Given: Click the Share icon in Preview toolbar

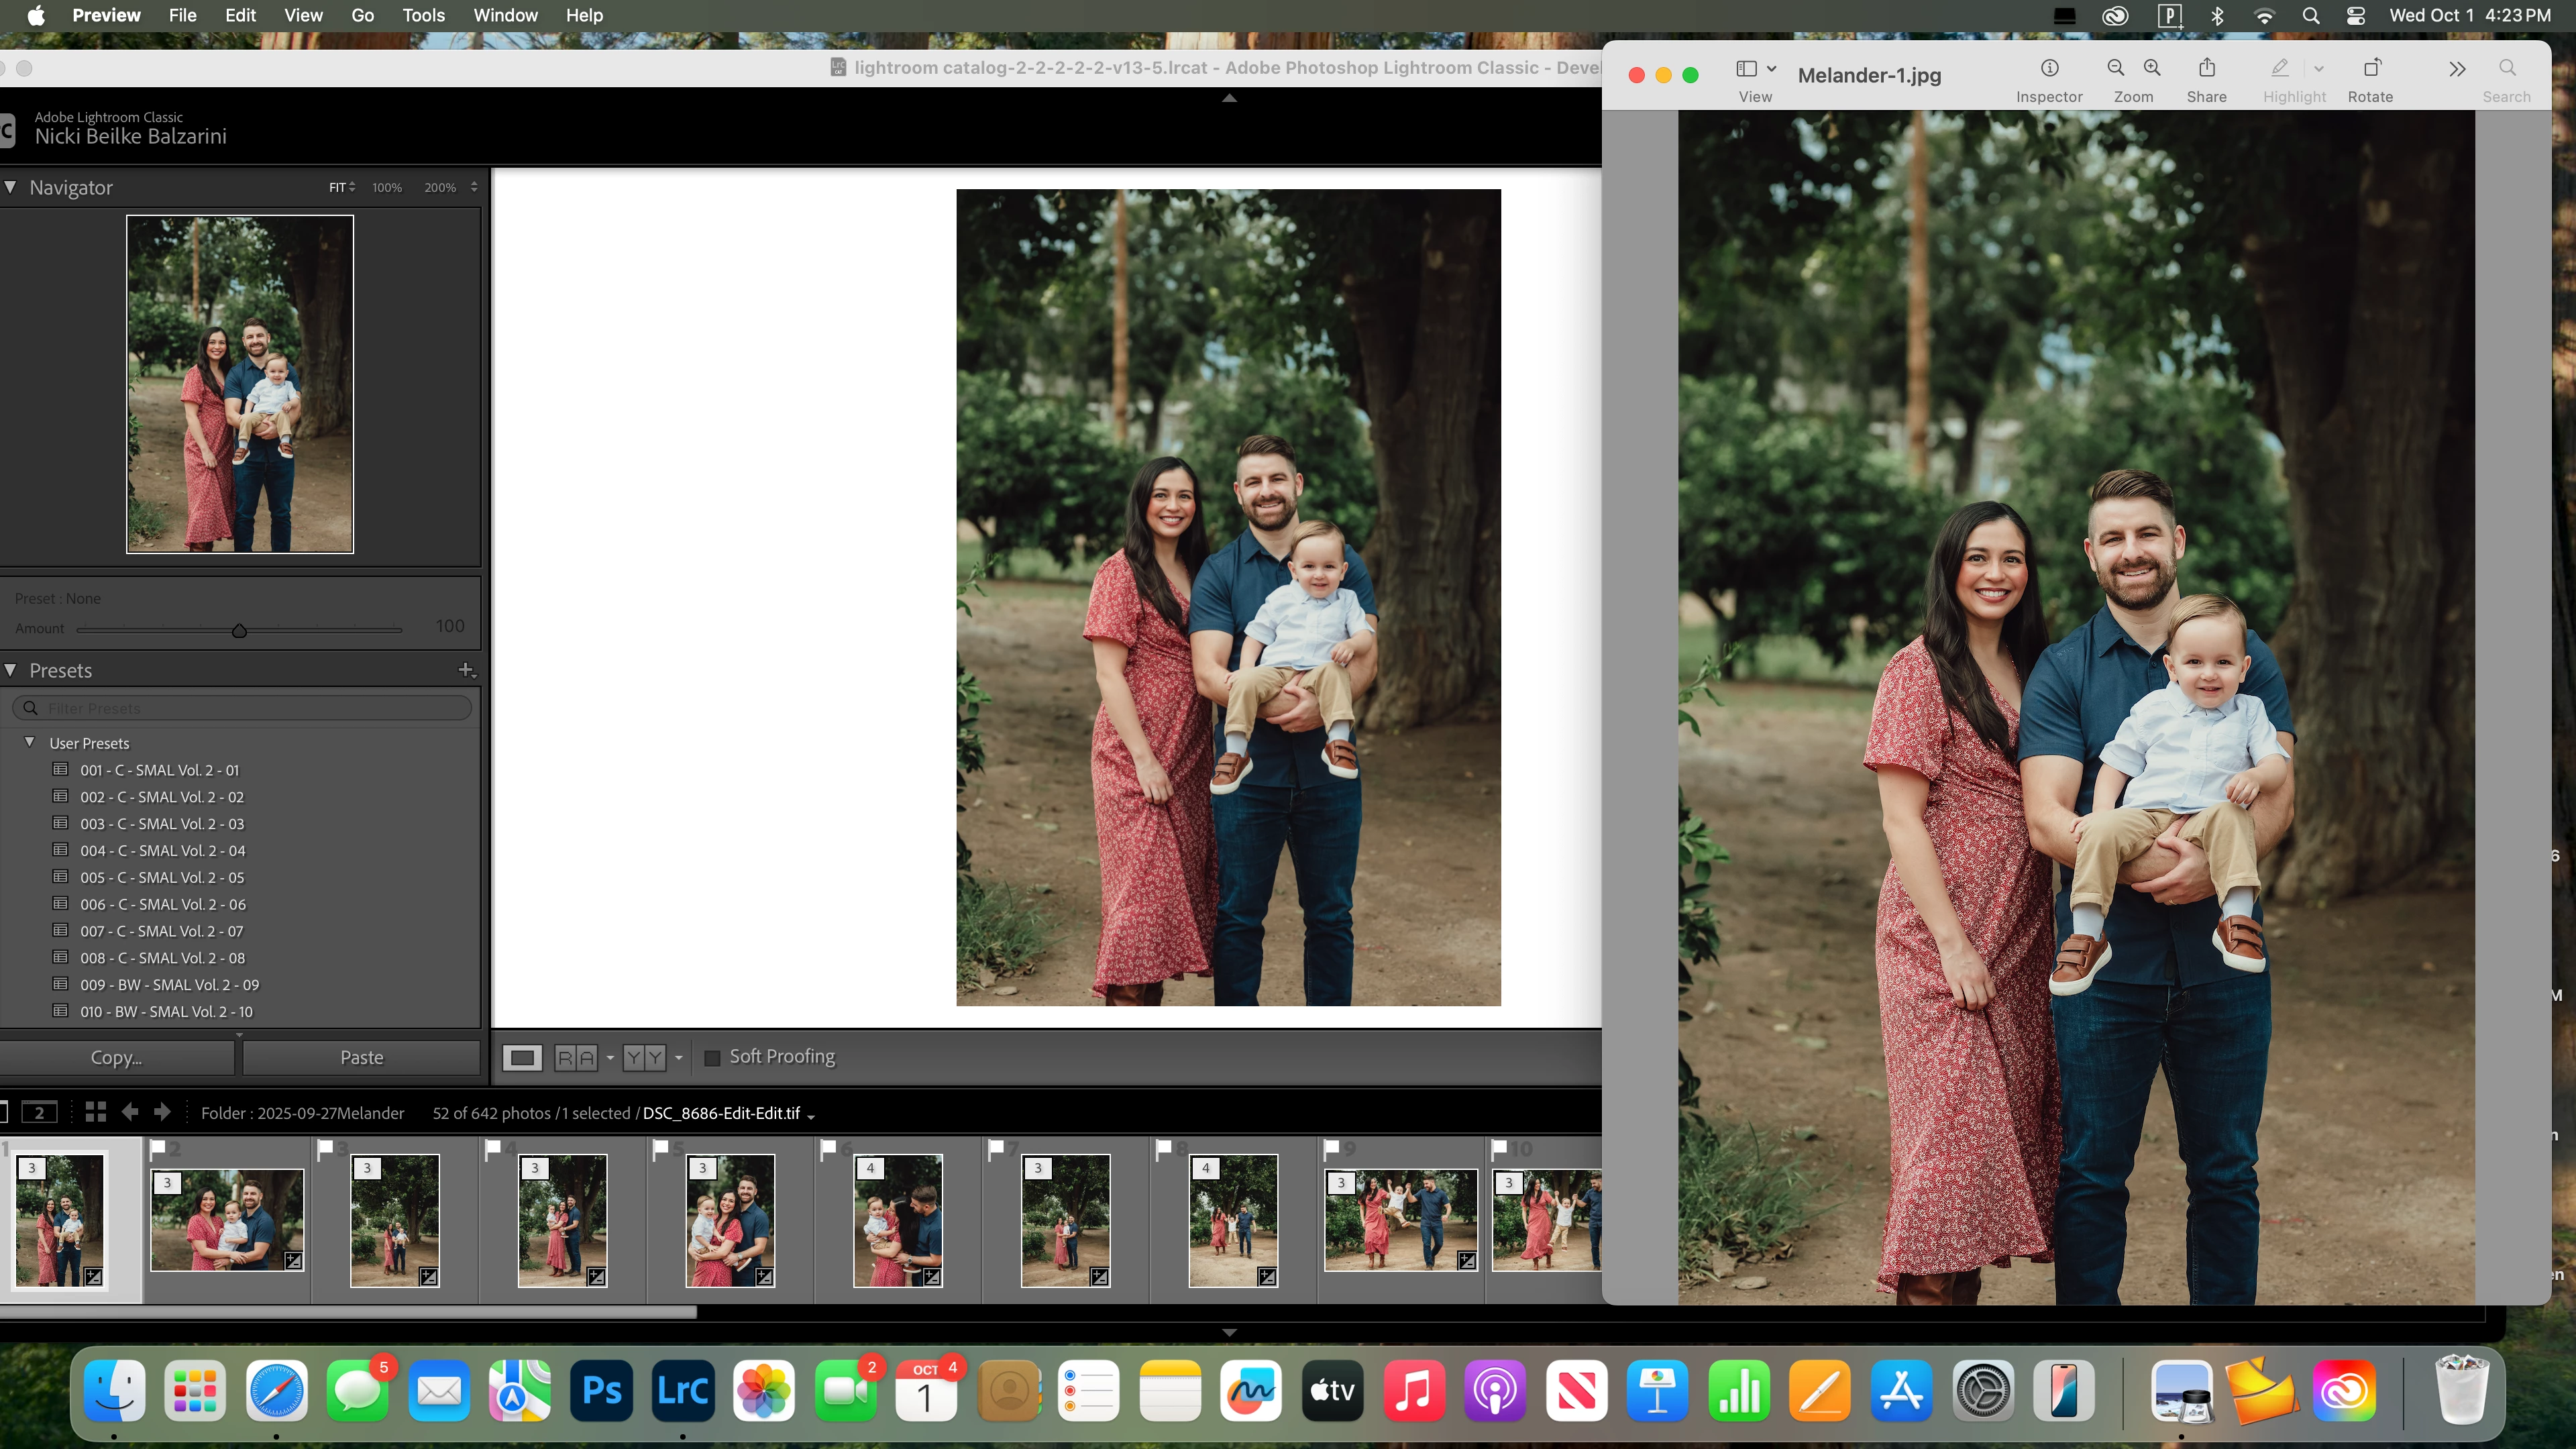Looking at the screenshot, I should point(2206,68).
